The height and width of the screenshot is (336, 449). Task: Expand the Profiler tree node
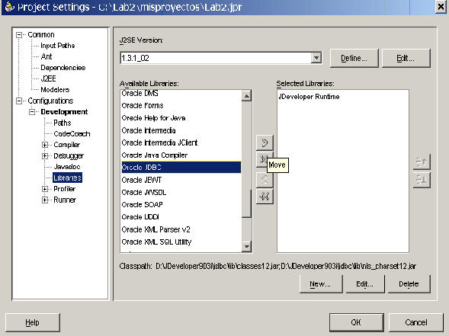[45, 189]
